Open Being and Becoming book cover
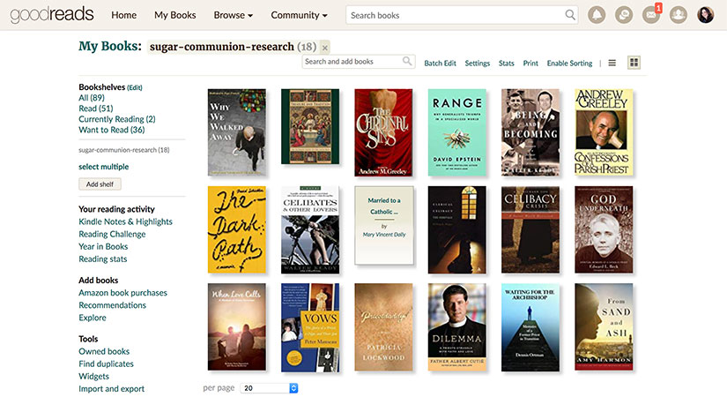 530,132
